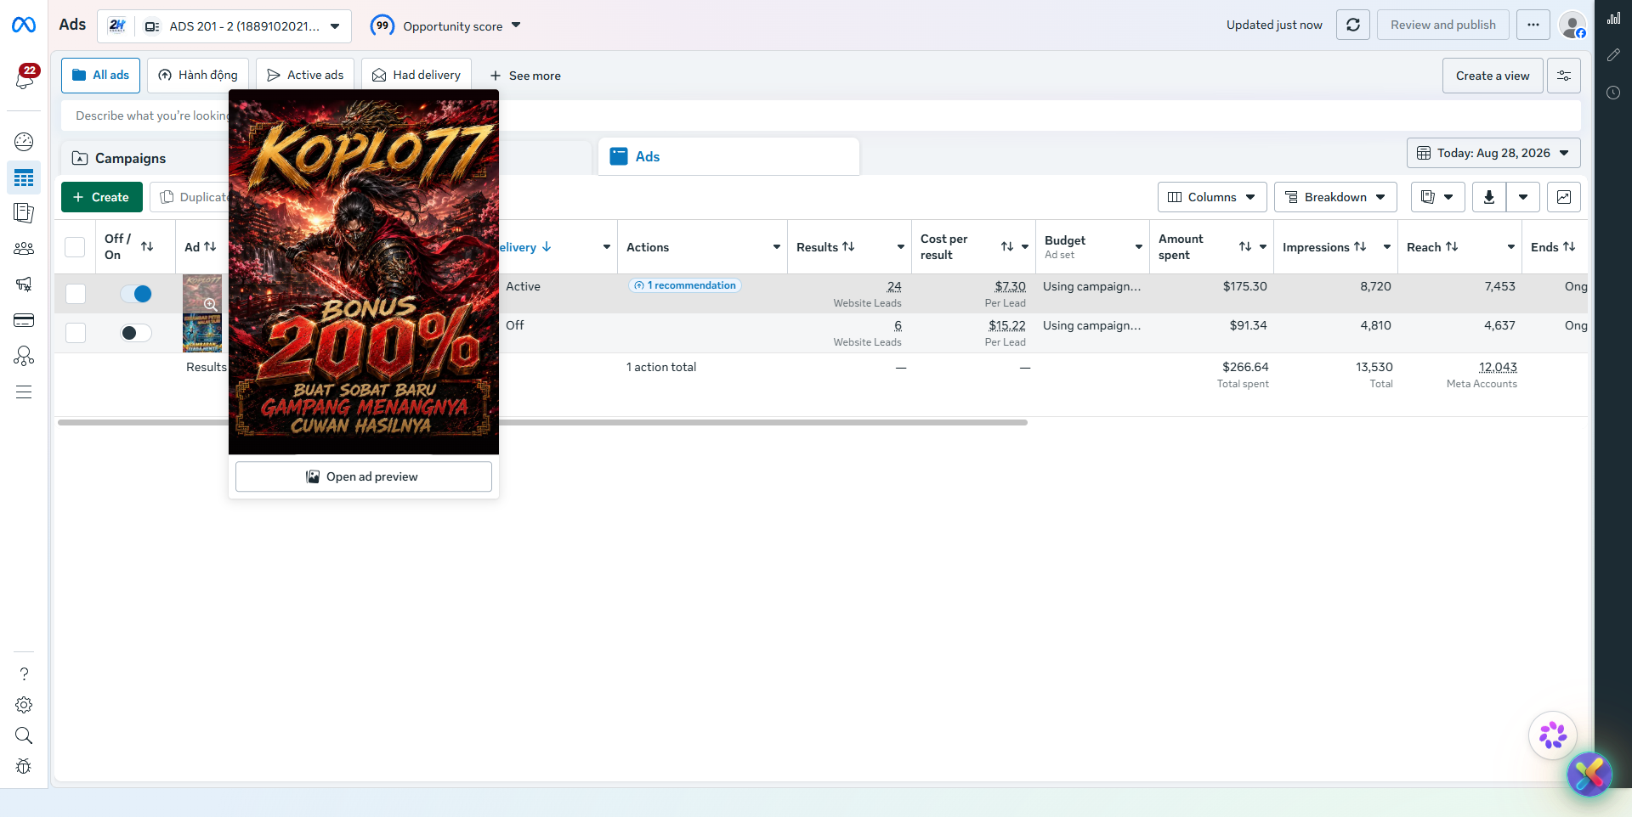Click the '$175.30' amount spent value
Screen dimensions: 1632x817
point(1245,286)
